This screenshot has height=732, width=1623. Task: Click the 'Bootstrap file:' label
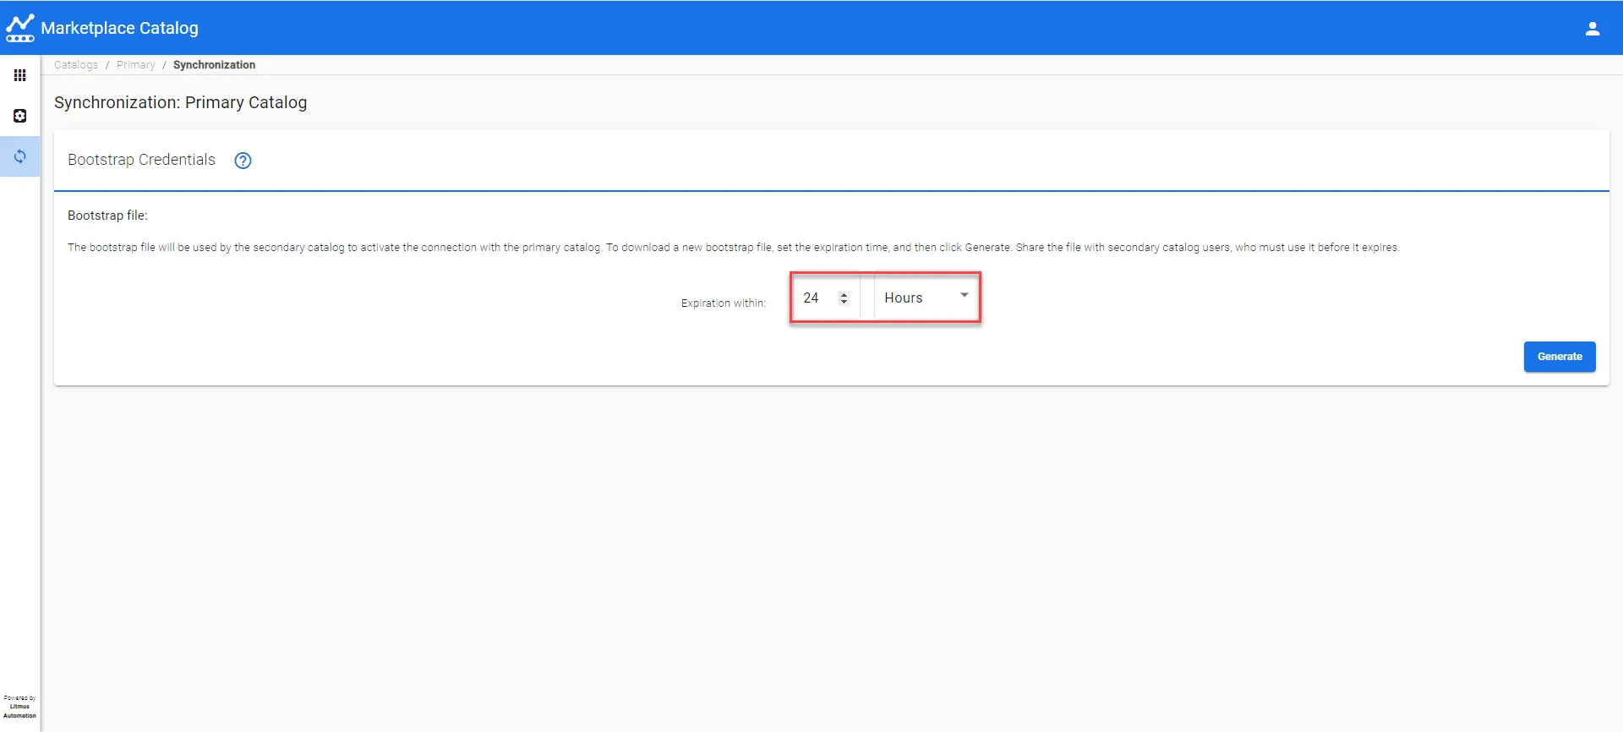click(x=107, y=216)
